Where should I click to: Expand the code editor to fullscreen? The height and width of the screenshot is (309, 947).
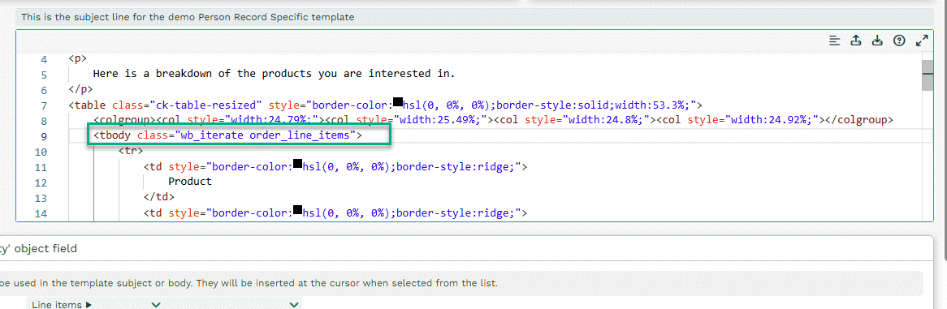922,41
